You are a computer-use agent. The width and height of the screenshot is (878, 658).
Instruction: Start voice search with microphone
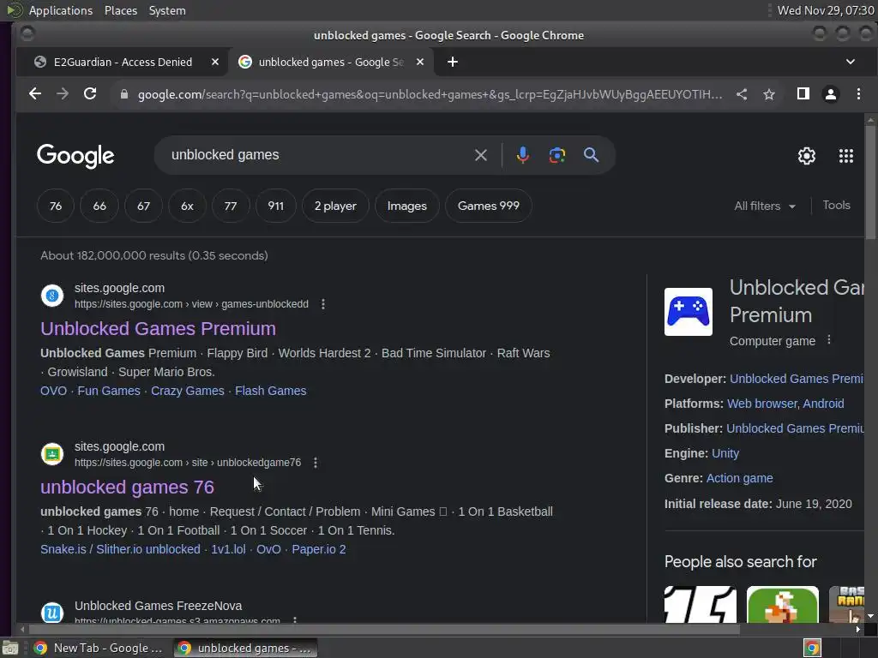click(x=522, y=155)
